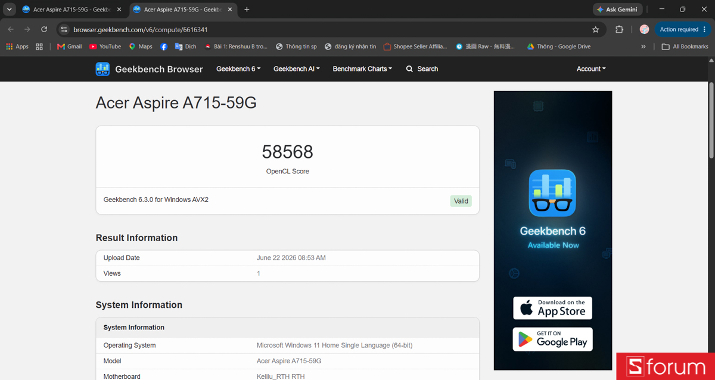Open the All Bookmarks folder
Screen dimensions: 715x380
(685, 46)
